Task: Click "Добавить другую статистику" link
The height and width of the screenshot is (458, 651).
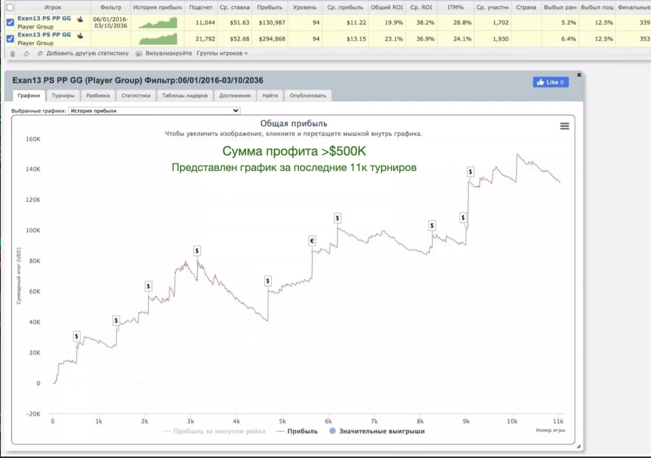Action: pos(87,53)
